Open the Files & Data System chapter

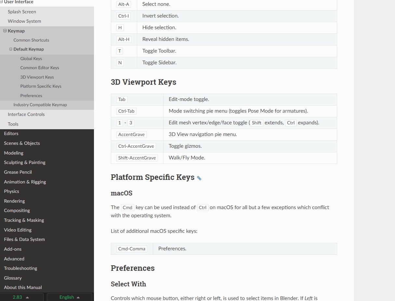pos(24,239)
